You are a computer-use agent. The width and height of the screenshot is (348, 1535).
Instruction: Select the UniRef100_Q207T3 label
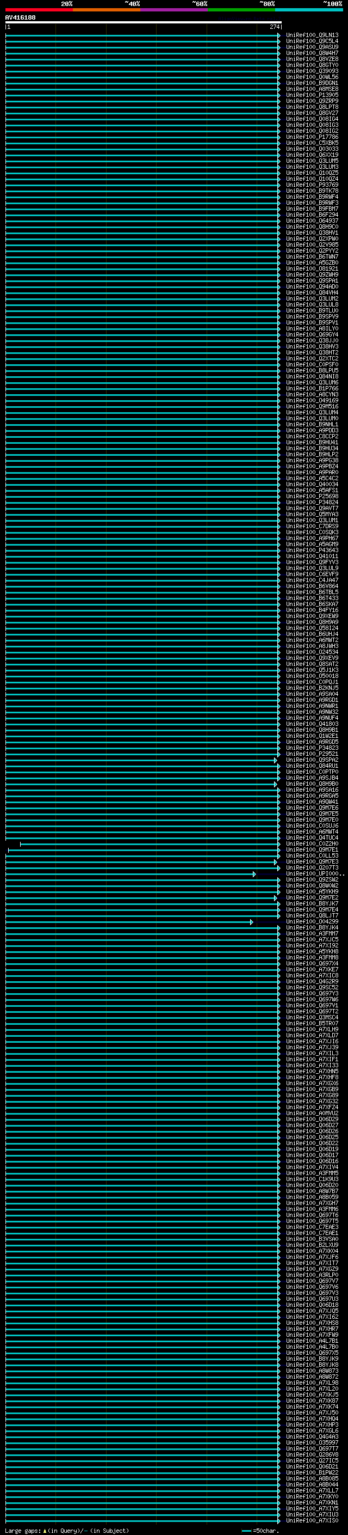(312, 867)
